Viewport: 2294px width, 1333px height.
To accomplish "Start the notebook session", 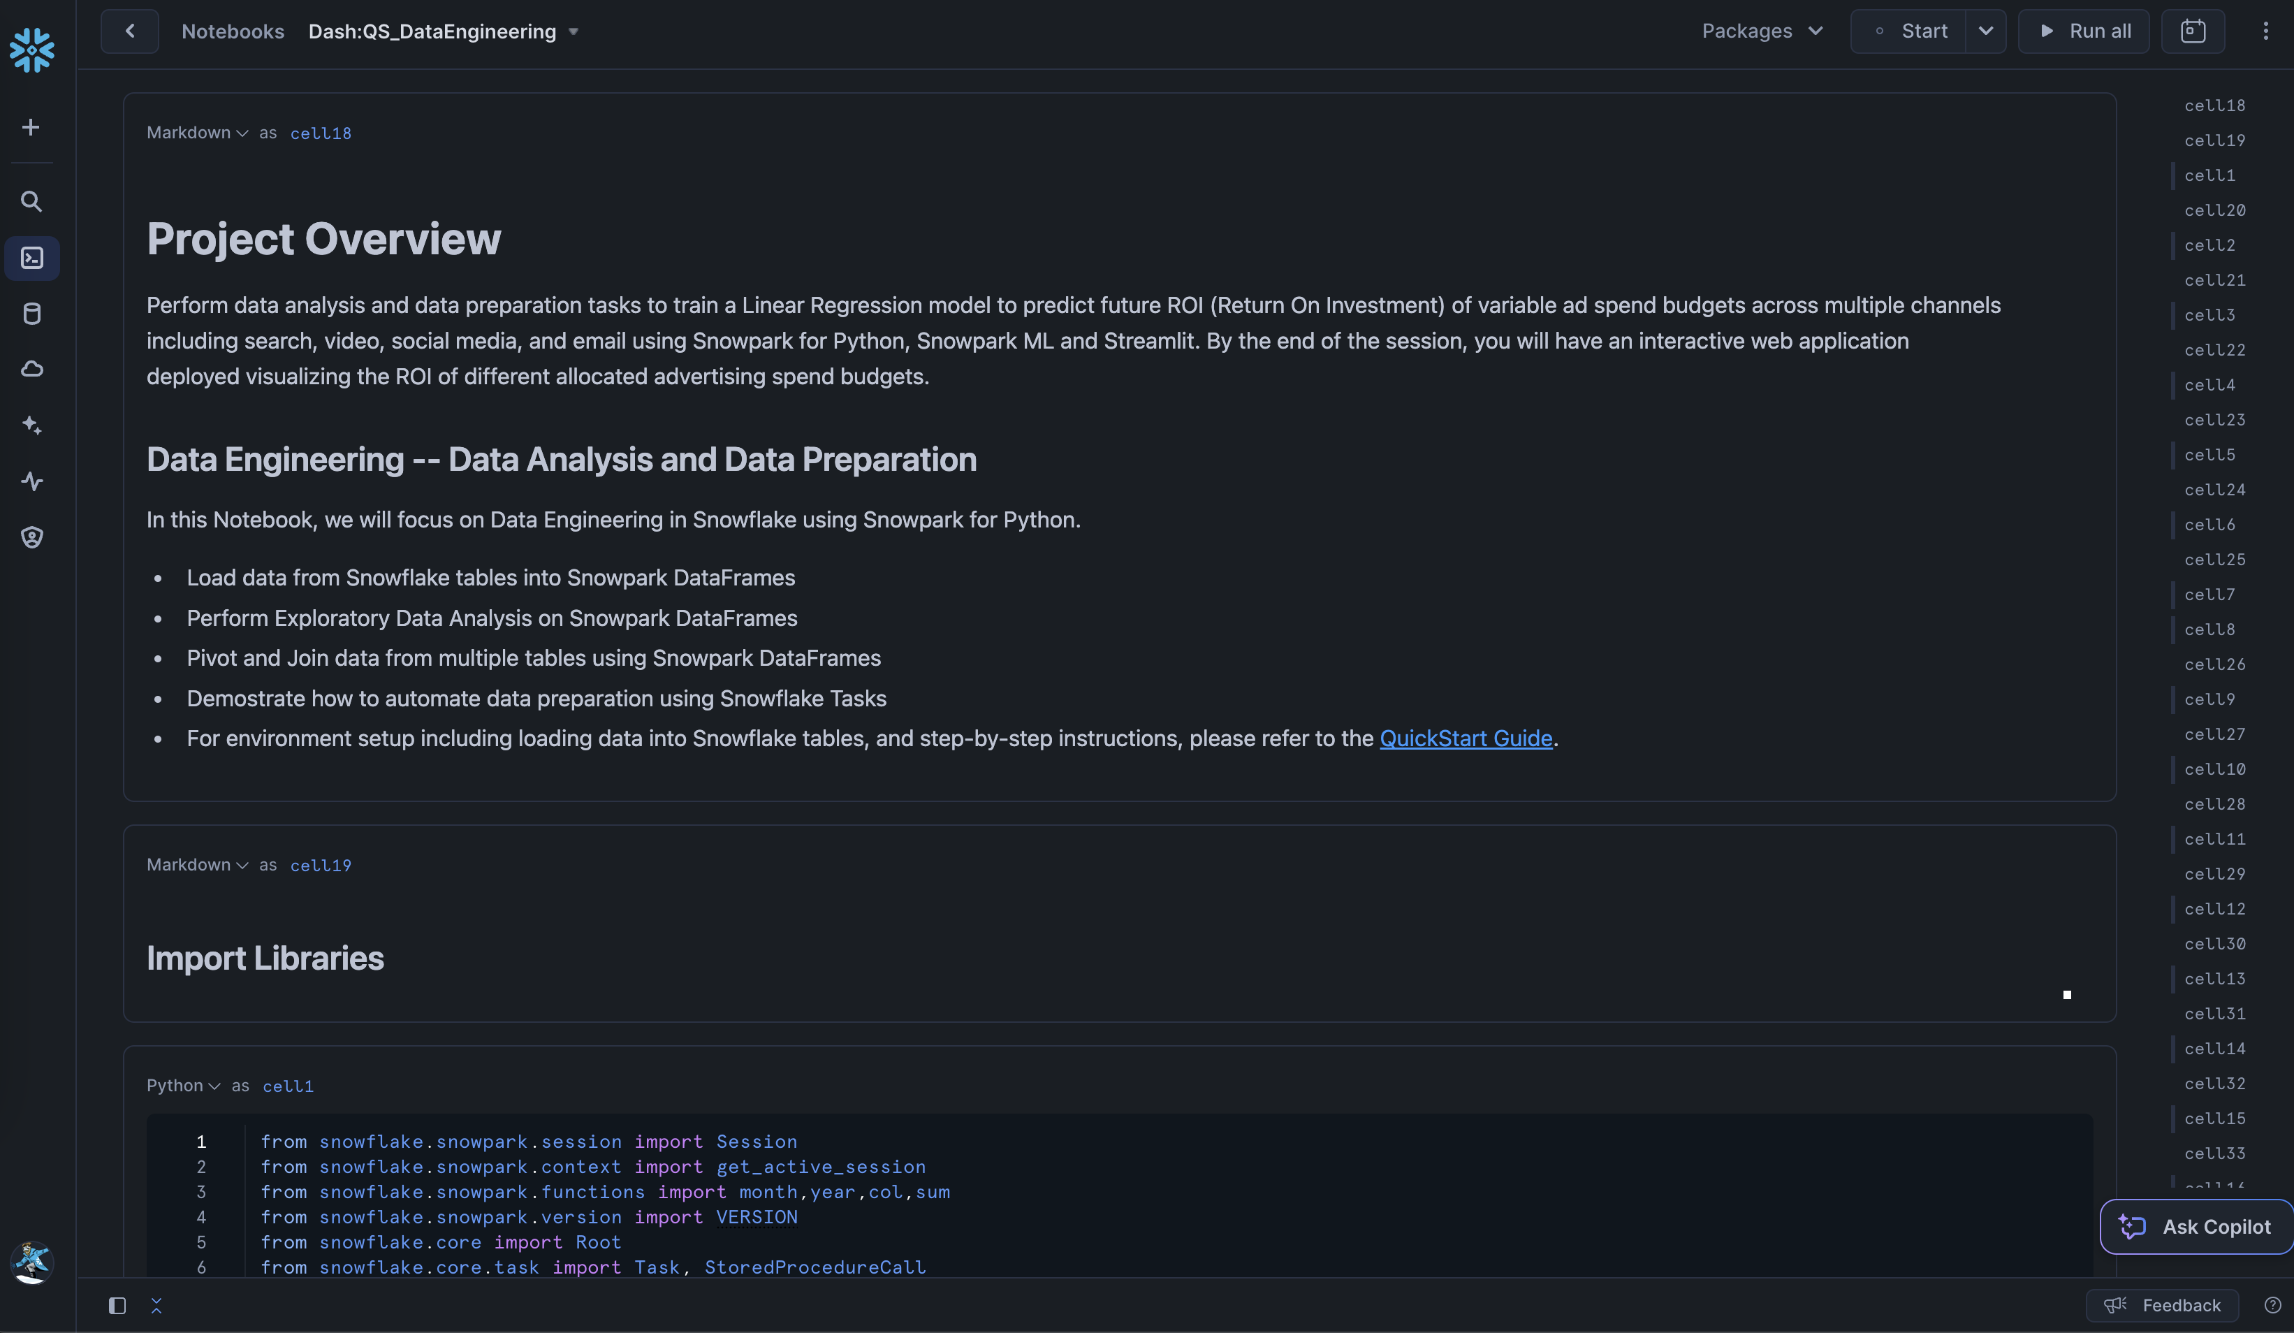I will (x=1909, y=31).
